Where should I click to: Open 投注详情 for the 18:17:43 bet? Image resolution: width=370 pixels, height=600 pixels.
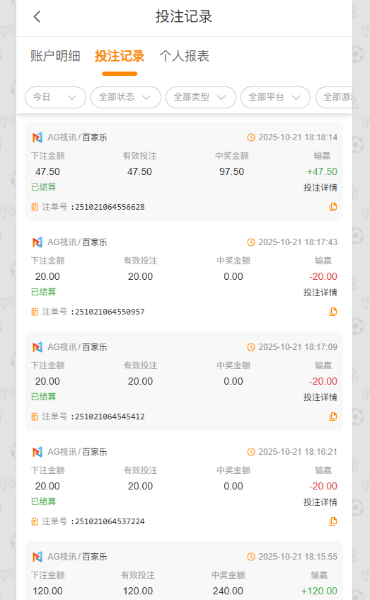pos(320,293)
